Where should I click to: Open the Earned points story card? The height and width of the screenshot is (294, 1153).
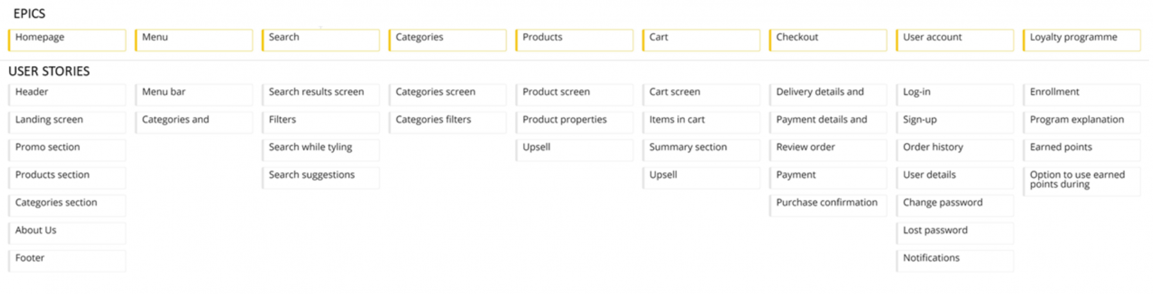pos(1081,149)
